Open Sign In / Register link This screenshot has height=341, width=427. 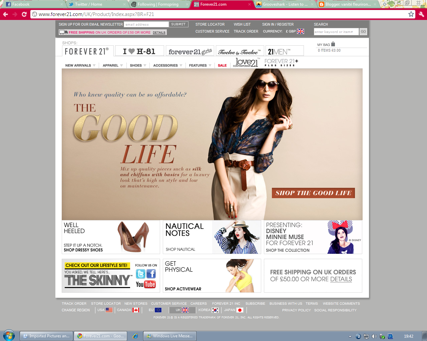[x=278, y=24]
